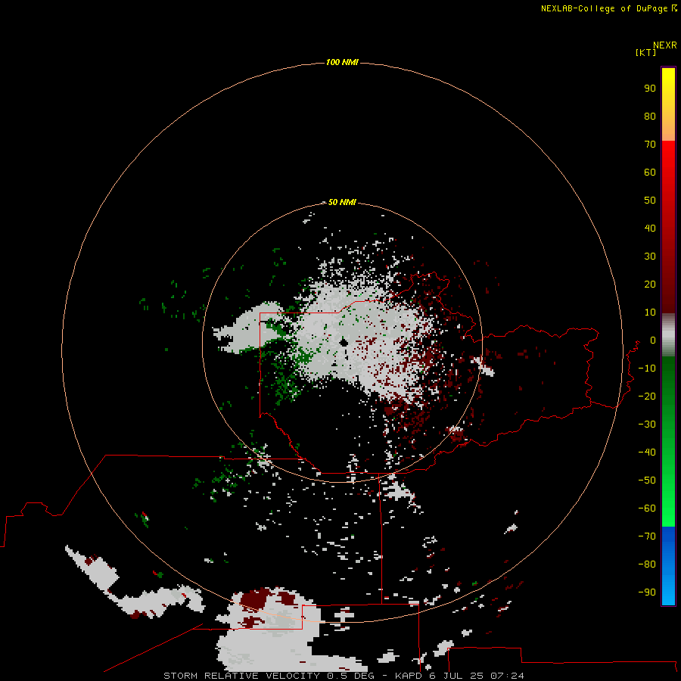Viewport: 681px width, 681px height.
Task: Click the 100 NMI range ring label
Action: point(342,63)
